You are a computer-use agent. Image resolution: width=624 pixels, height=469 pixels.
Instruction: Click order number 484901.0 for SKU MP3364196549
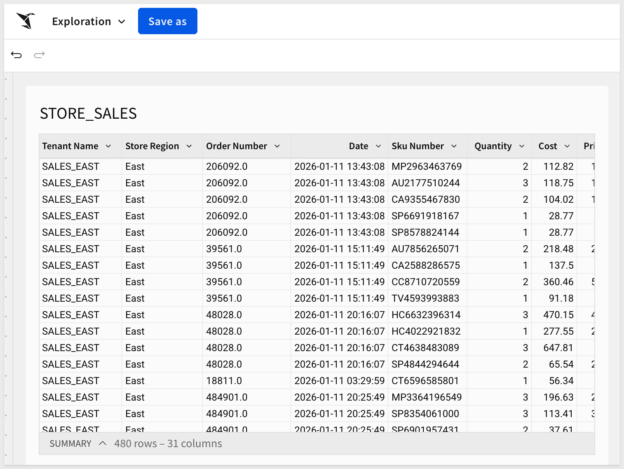click(227, 397)
